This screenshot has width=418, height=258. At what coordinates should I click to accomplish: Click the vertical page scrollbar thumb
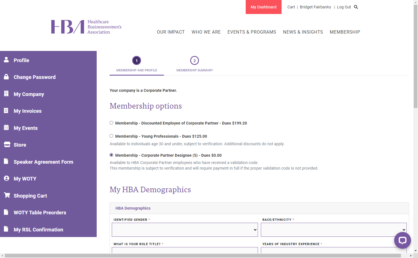pos(415,56)
